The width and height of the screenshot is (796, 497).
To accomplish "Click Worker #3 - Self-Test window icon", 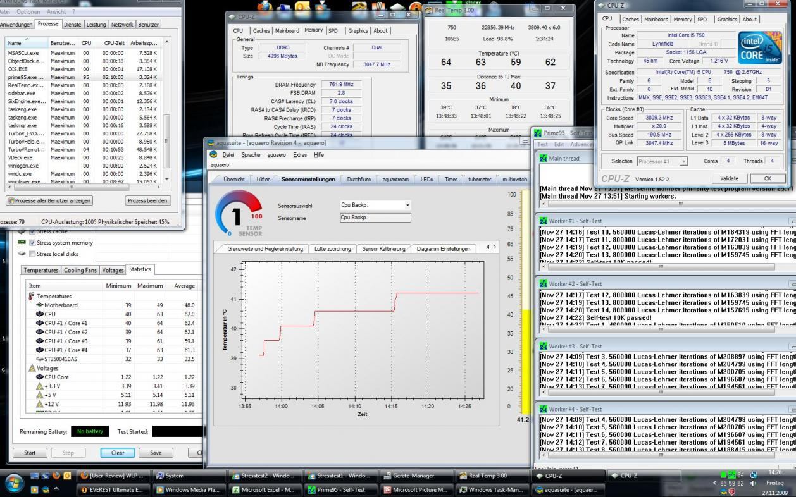I will [543, 347].
